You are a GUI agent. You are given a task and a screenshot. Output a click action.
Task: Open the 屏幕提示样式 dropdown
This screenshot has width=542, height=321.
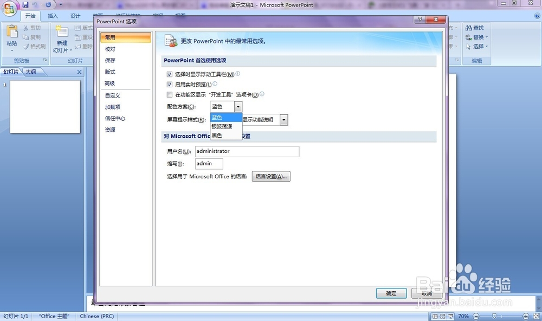(283, 119)
